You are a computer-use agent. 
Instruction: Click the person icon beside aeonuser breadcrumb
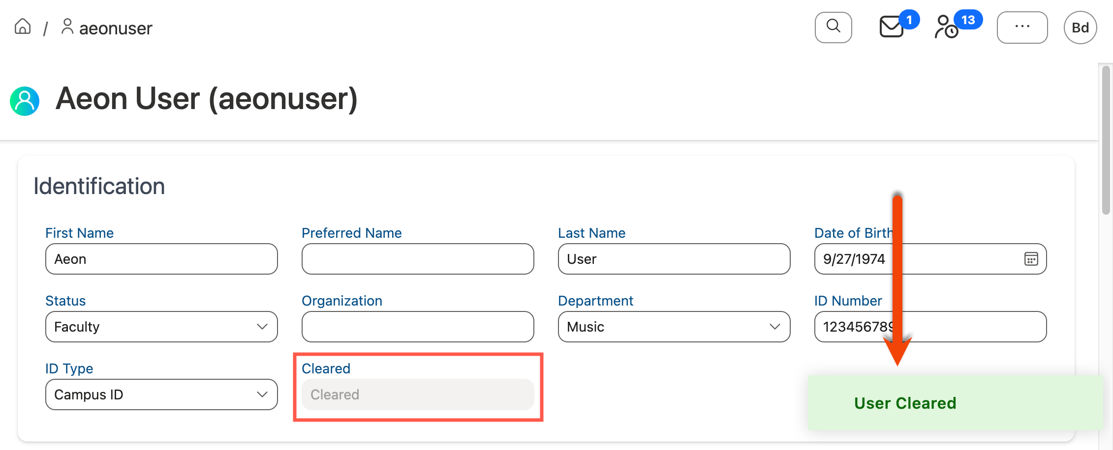(x=67, y=27)
